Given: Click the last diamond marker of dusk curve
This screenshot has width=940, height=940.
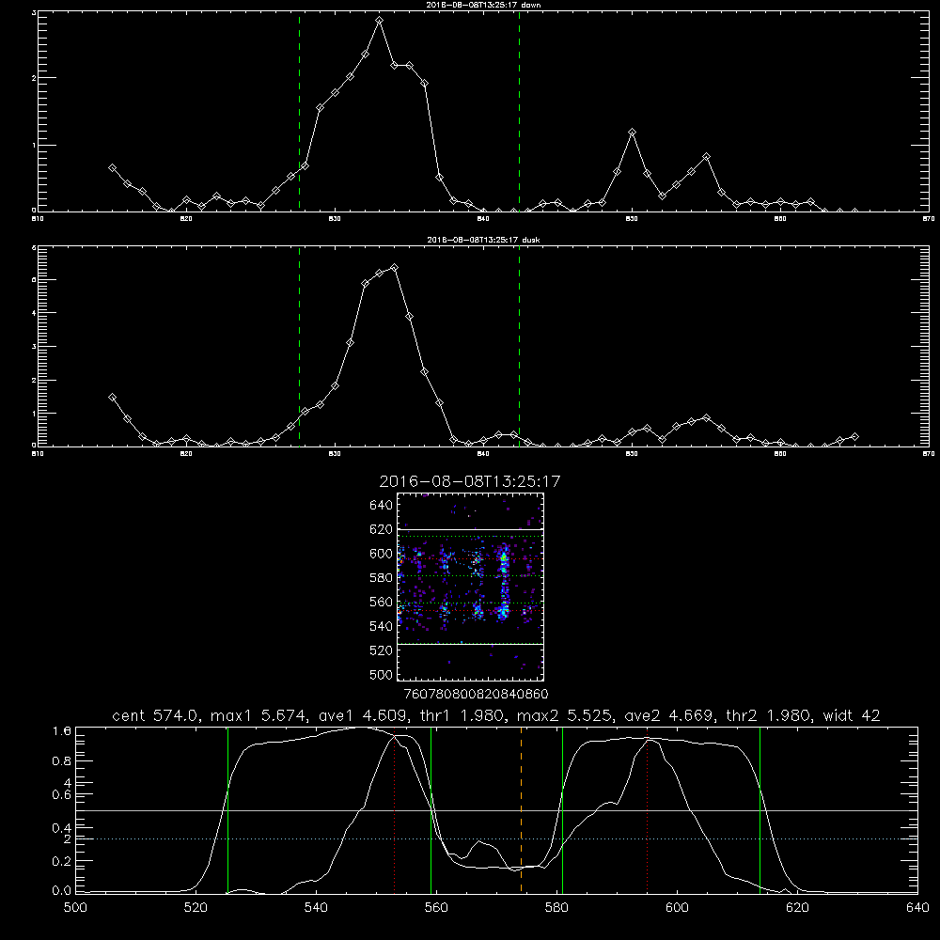Looking at the screenshot, I should pos(854,436).
